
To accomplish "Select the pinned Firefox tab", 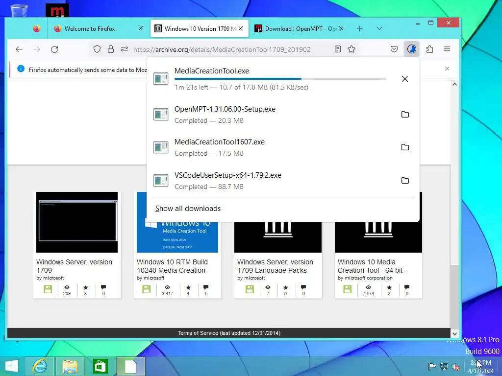I will pos(36,29).
